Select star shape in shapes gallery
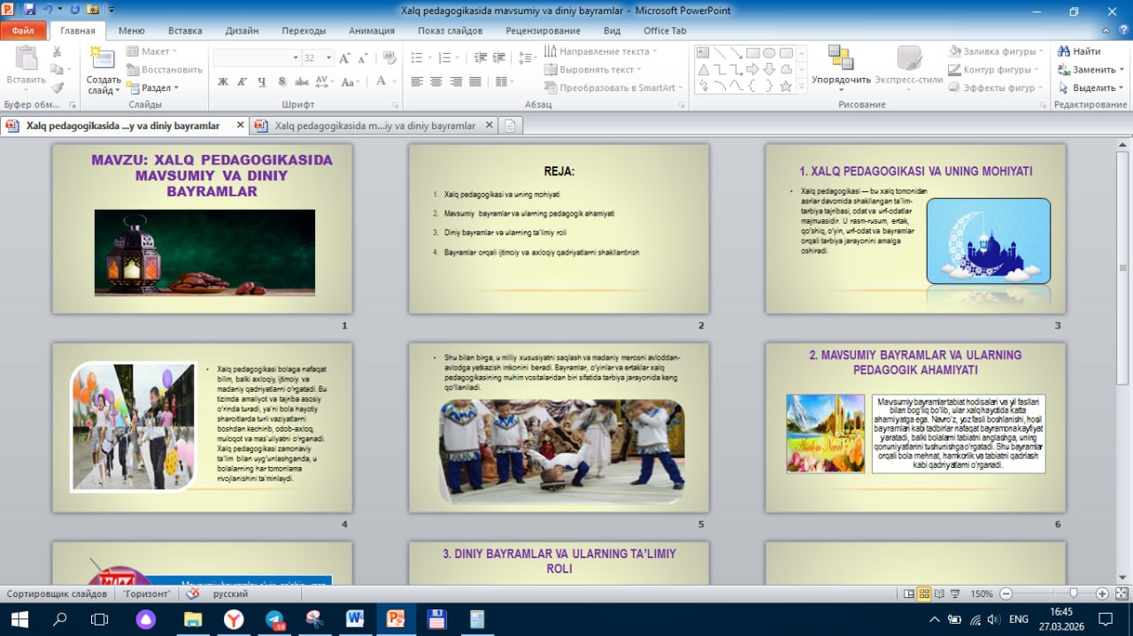Screen dimensions: 1133x636 click(x=786, y=86)
